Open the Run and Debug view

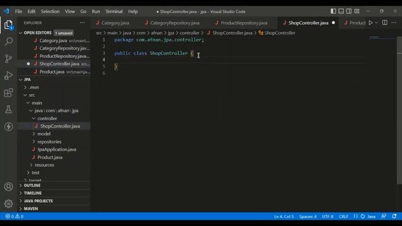pos(8,75)
